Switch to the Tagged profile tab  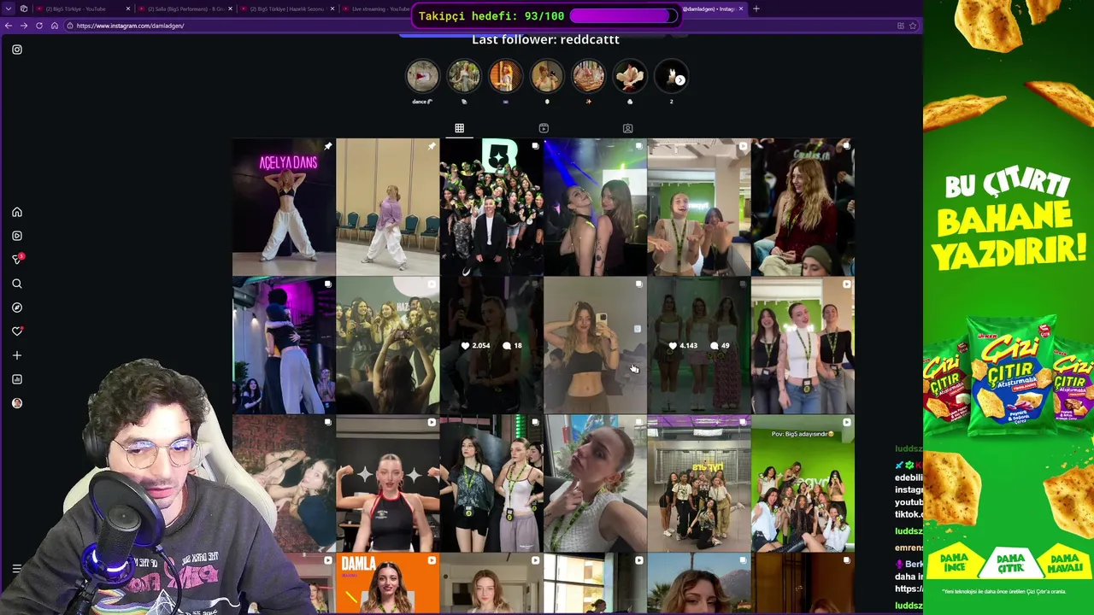(x=627, y=128)
